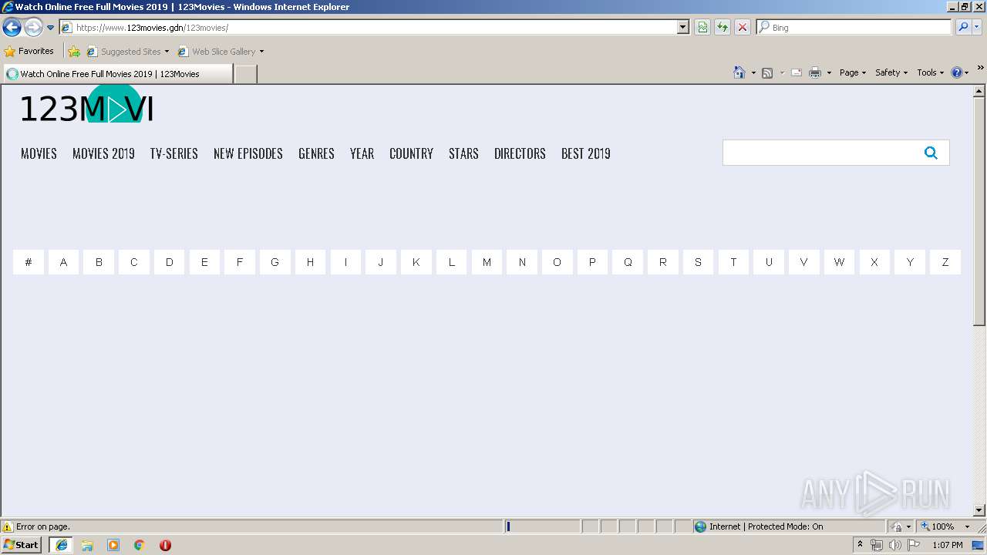This screenshot has width=987, height=555.
Task: Open the Windows Start button
Action: (x=22, y=545)
